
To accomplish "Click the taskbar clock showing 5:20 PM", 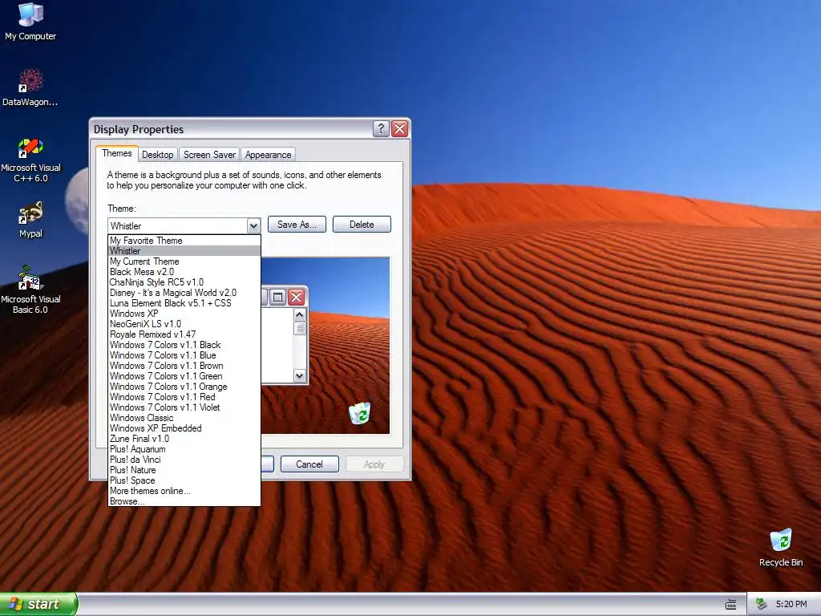I will 791,604.
